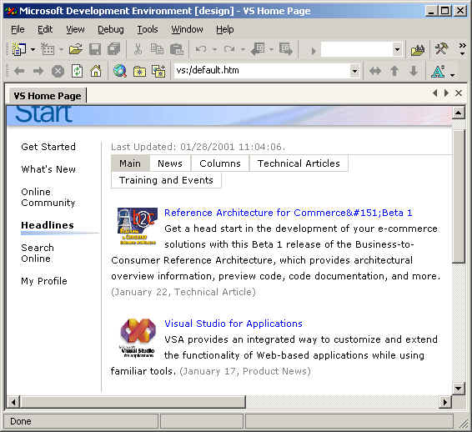The height and width of the screenshot is (432, 472).
Task: Open the Debug menu
Action: (110, 29)
